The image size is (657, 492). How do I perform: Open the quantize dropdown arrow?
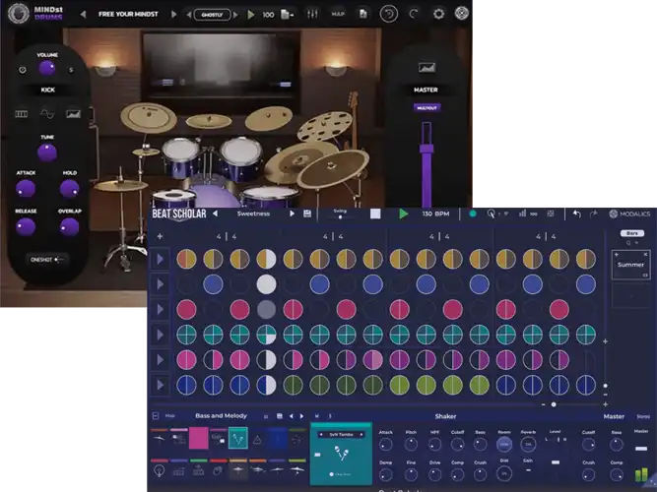click(505, 214)
